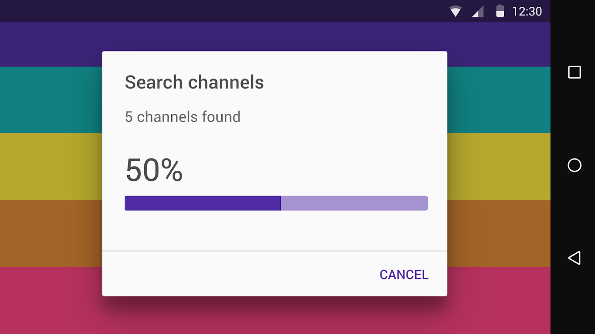Click the filled dark purple progress section
Screen dimensions: 595x334
[203, 203]
